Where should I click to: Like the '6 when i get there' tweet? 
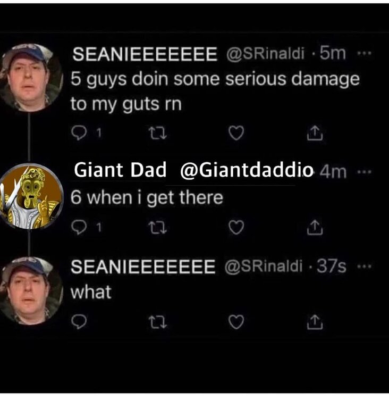(x=236, y=228)
